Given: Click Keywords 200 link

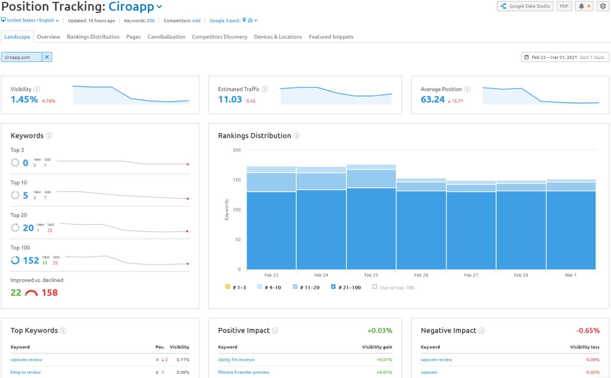Looking at the screenshot, I should click(x=151, y=20).
